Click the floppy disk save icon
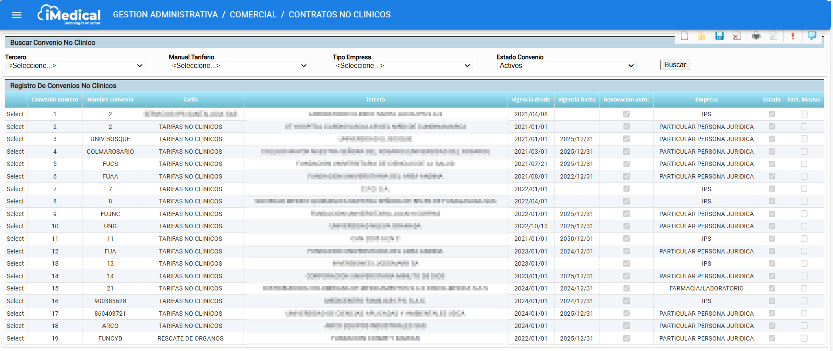Image resolution: width=833 pixels, height=351 pixels. (720, 36)
